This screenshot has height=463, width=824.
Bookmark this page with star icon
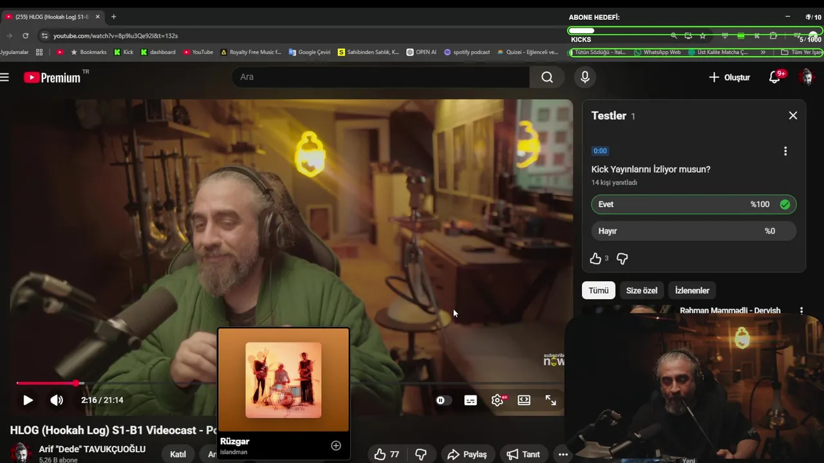702,36
